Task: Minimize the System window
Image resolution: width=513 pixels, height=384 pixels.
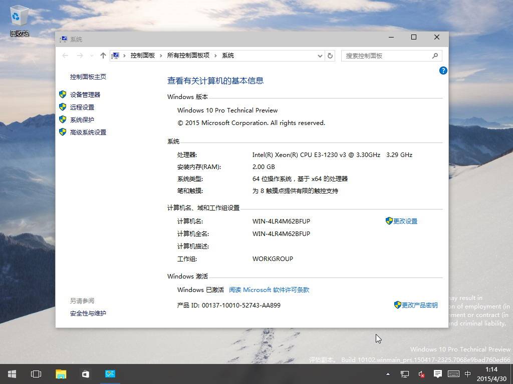Action: pos(391,37)
